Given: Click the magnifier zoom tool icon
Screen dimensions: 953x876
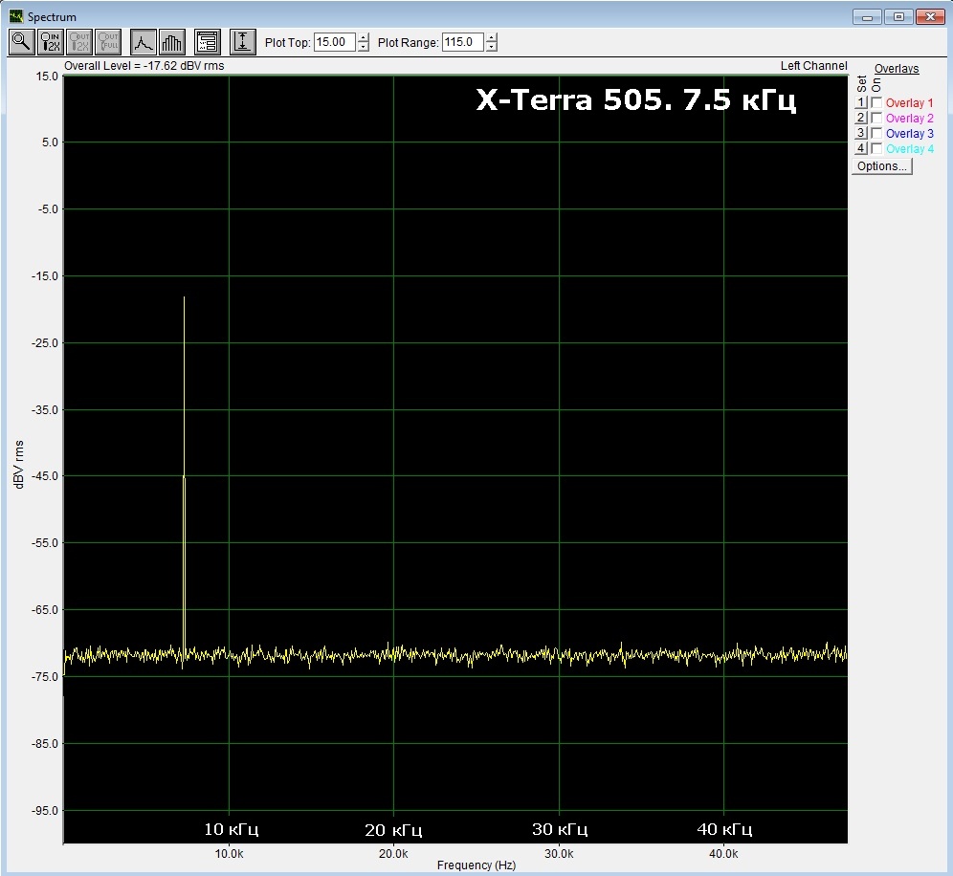Looking at the screenshot, I should click(21, 41).
